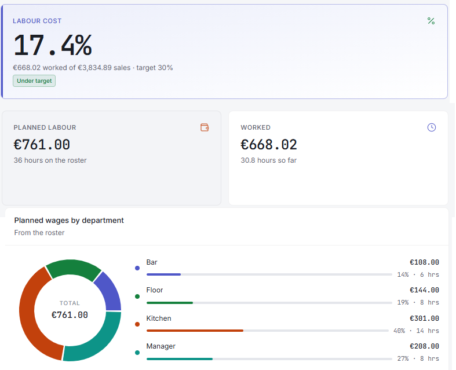This screenshot has height=370, width=456.
Task: Click the €108.00 Bar wage amount
Action: tap(424, 262)
